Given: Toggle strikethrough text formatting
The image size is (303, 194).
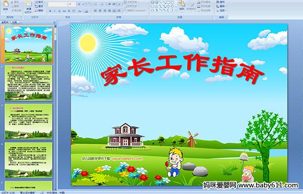Looking at the screenshot, I should pos(64,11).
